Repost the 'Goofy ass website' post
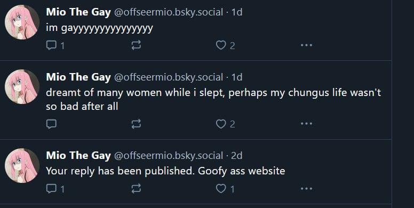The image size is (414, 208). 136,189
